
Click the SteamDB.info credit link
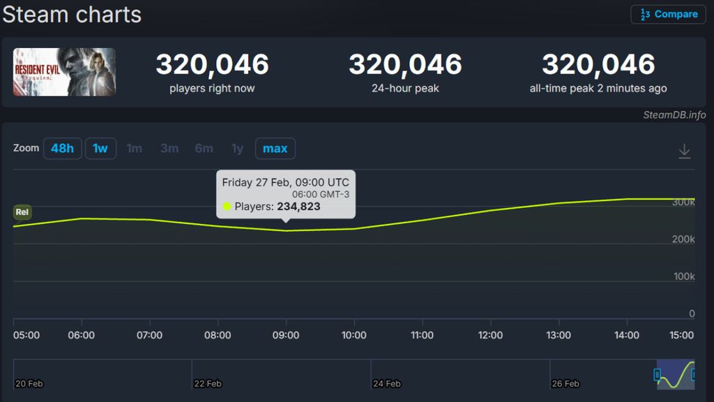pos(674,115)
